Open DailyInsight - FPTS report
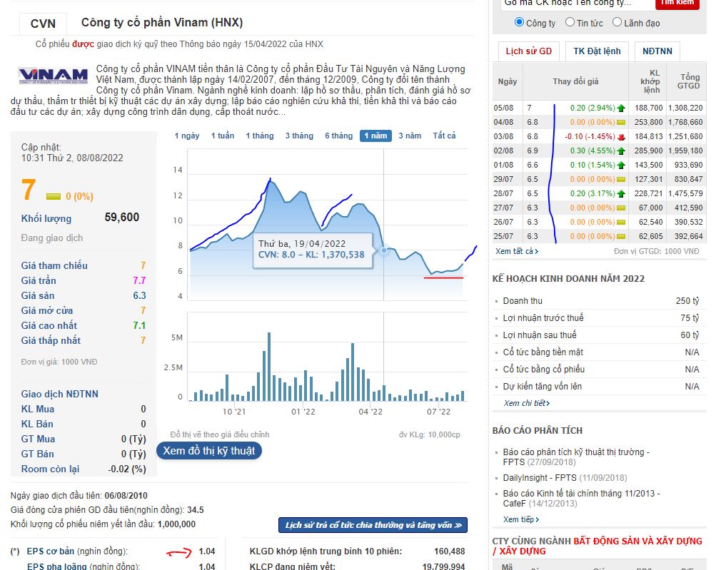 565,478
